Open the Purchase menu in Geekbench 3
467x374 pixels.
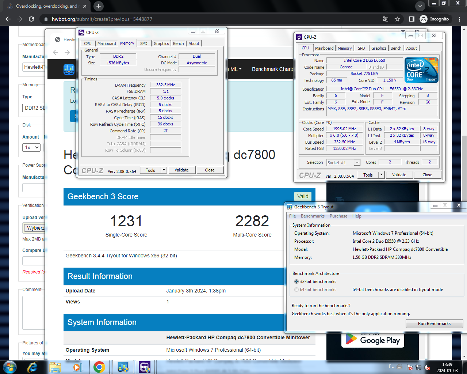(338, 216)
